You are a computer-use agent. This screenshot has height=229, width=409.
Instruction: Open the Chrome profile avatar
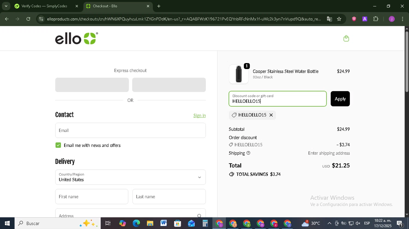coord(392,19)
